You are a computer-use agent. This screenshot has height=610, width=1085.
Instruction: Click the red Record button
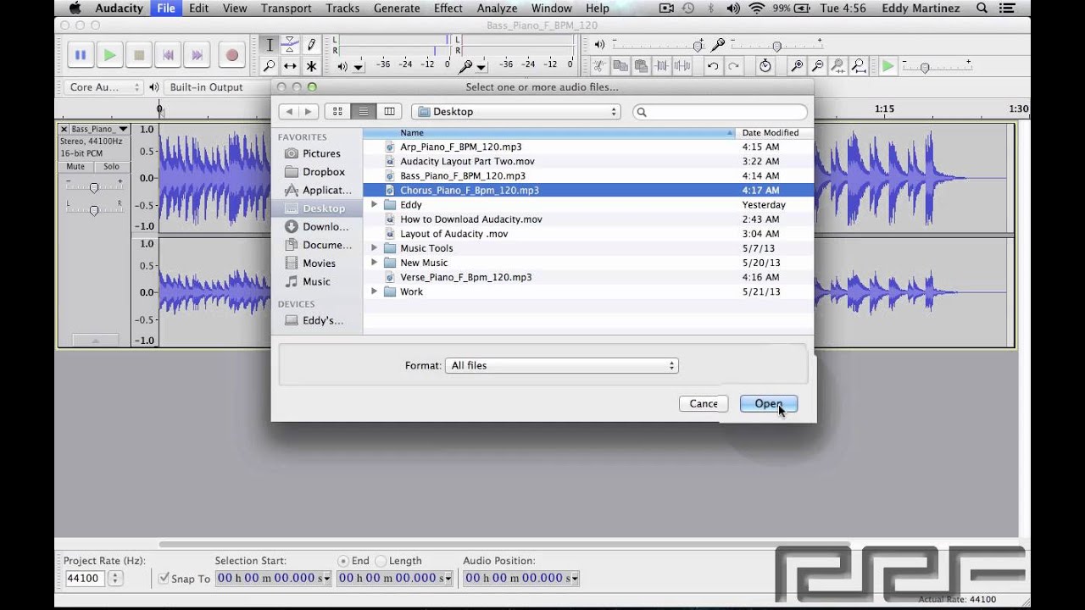point(231,55)
